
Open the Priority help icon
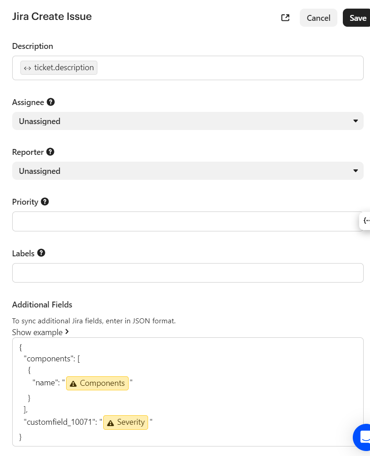click(x=44, y=201)
